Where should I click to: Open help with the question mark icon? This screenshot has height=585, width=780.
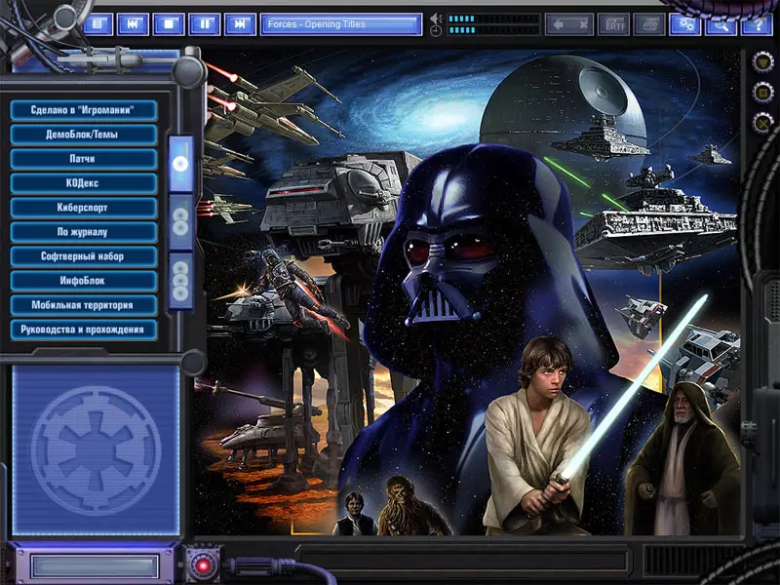(x=758, y=24)
